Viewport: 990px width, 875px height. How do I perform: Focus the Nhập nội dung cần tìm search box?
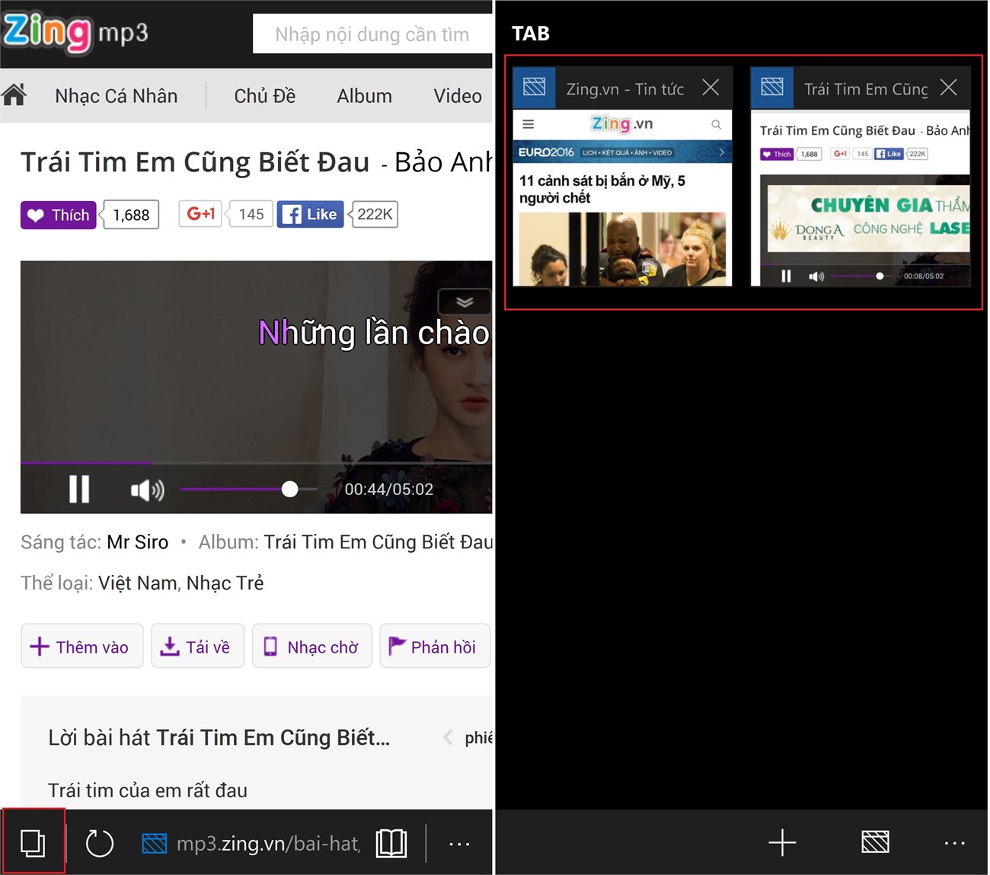372,34
